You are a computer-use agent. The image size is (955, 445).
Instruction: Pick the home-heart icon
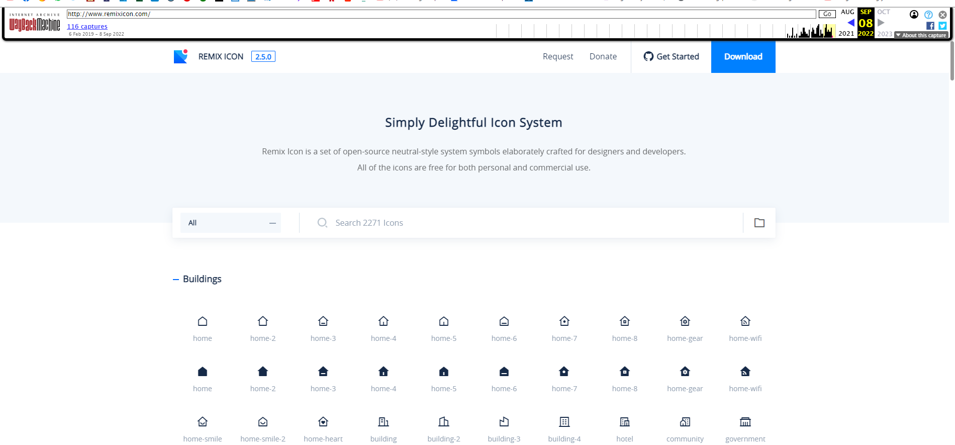click(x=323, y=422)
